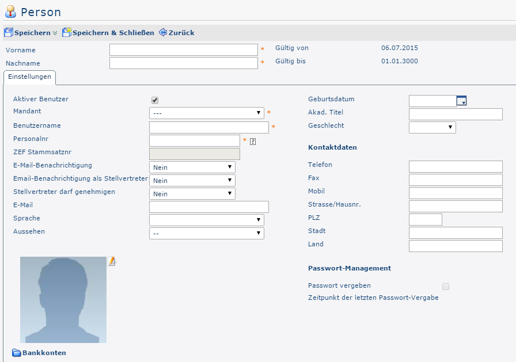Open the E-Mail-Benachrichtigung dropdown
The height and width of the screenshot is (362, 516).
(x=192, y=167)
